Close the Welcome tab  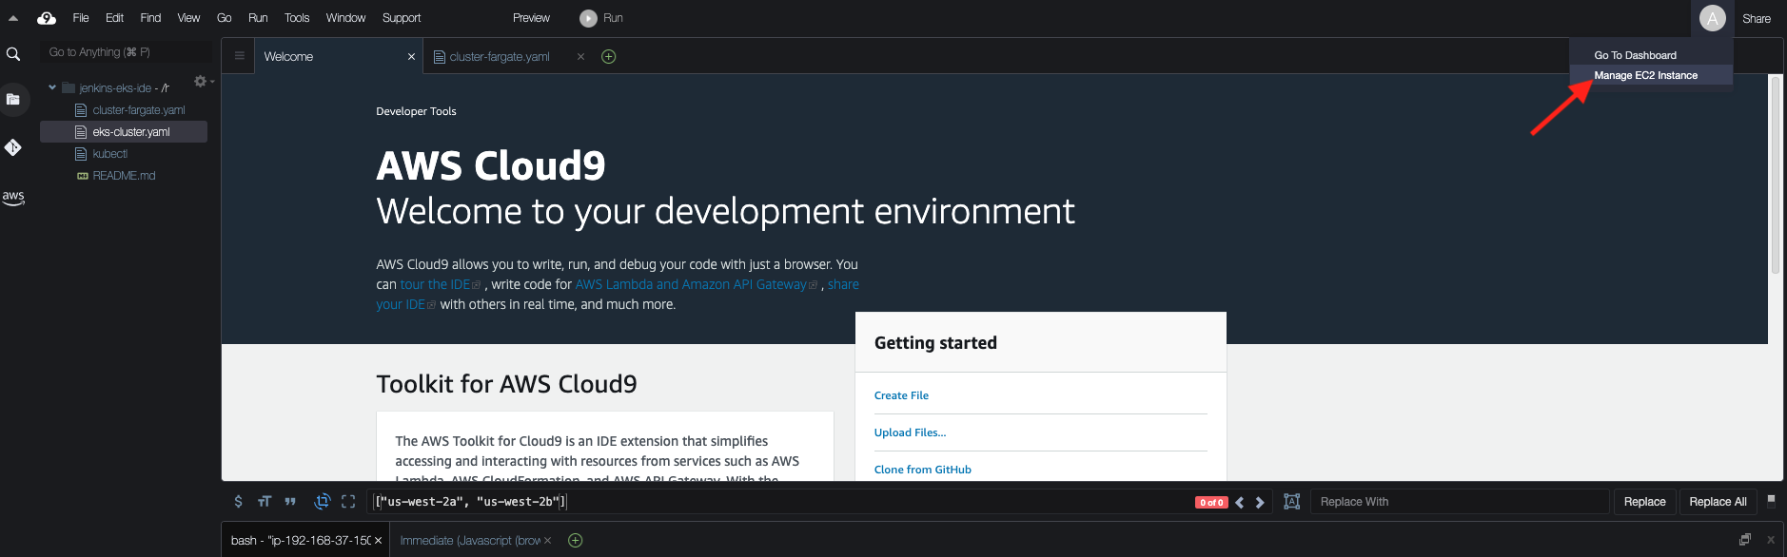pyautogui.click(x=411, y=57)
